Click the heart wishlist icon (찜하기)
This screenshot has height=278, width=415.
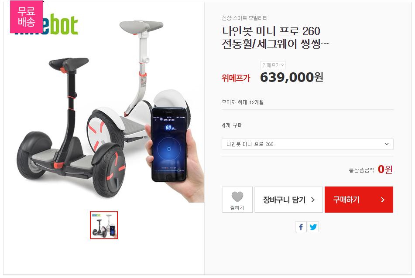(x=237, y=197)
